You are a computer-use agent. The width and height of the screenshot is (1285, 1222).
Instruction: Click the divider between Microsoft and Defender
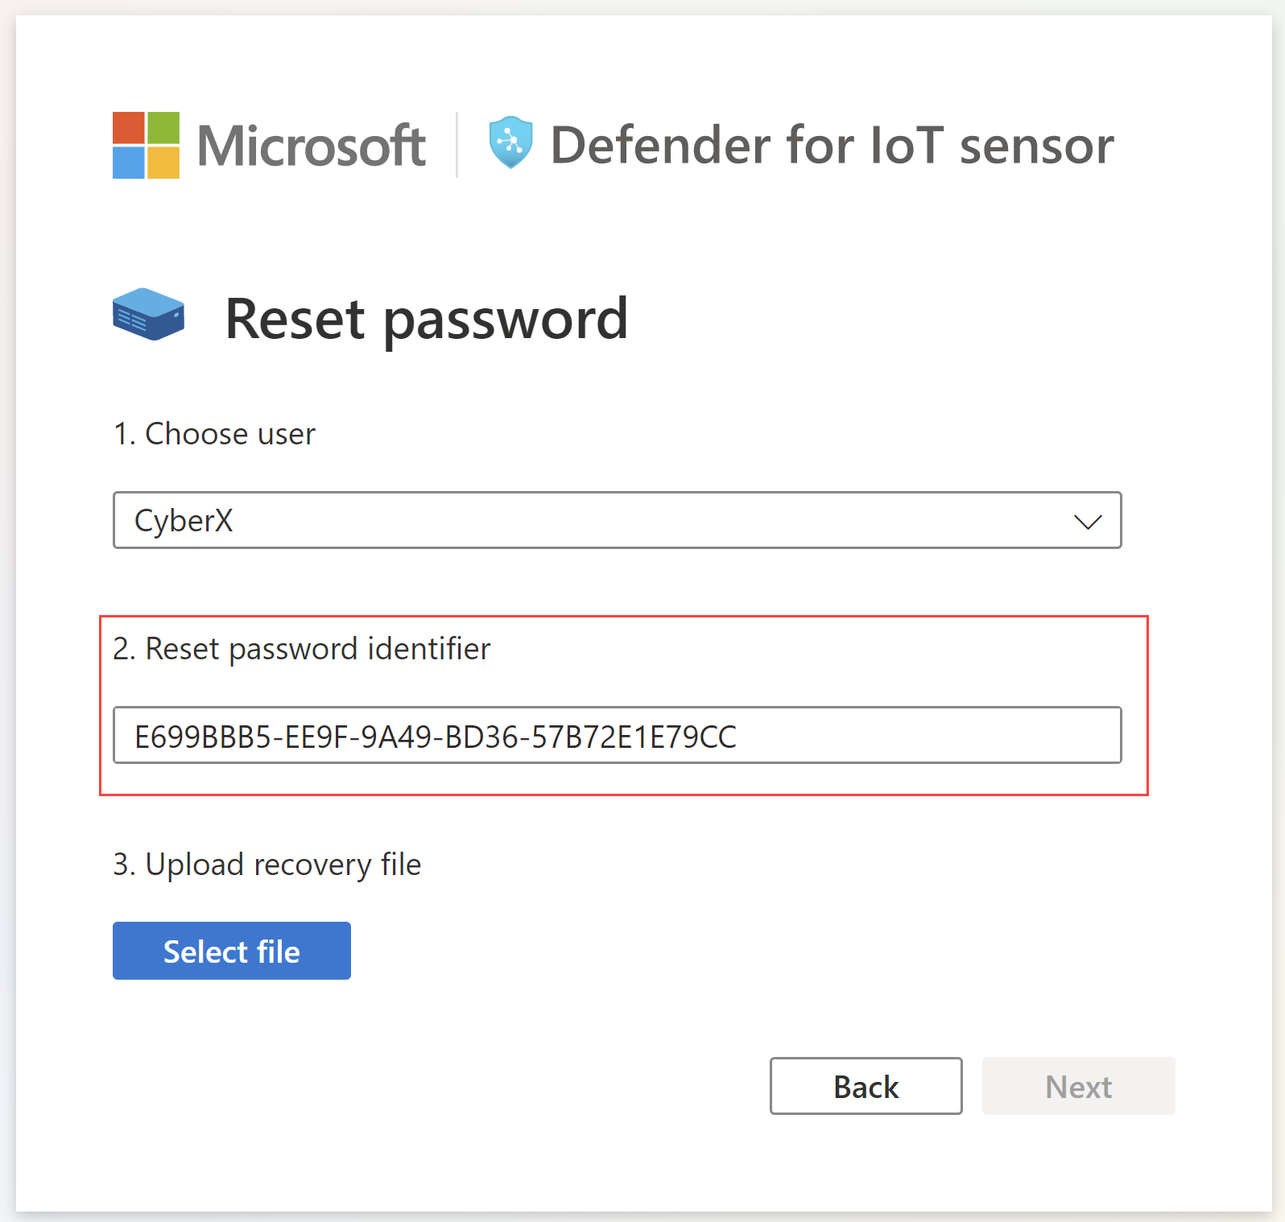coord(457,145)
